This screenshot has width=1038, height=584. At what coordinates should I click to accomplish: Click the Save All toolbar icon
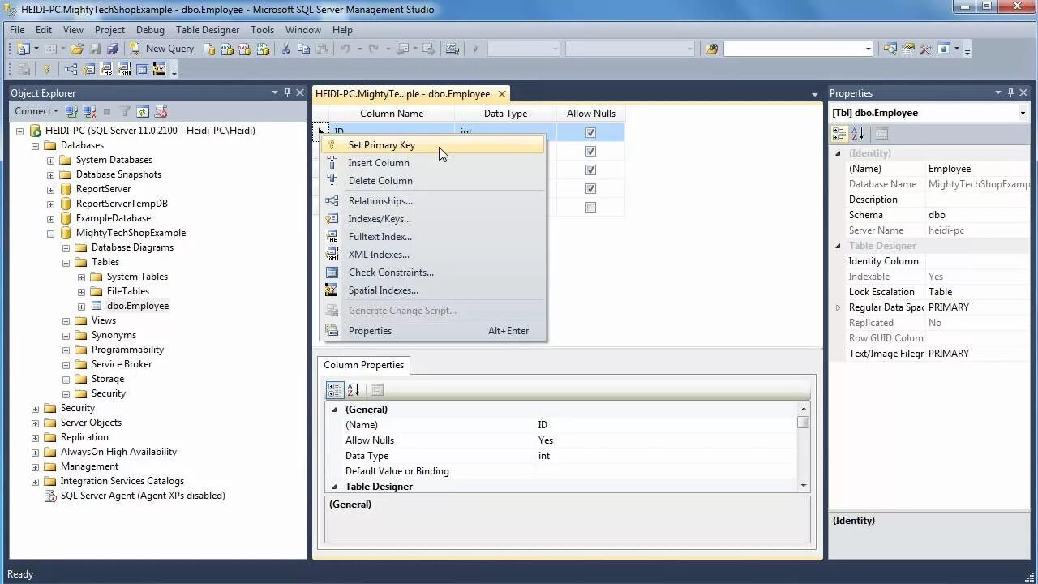tap(113, 49)
